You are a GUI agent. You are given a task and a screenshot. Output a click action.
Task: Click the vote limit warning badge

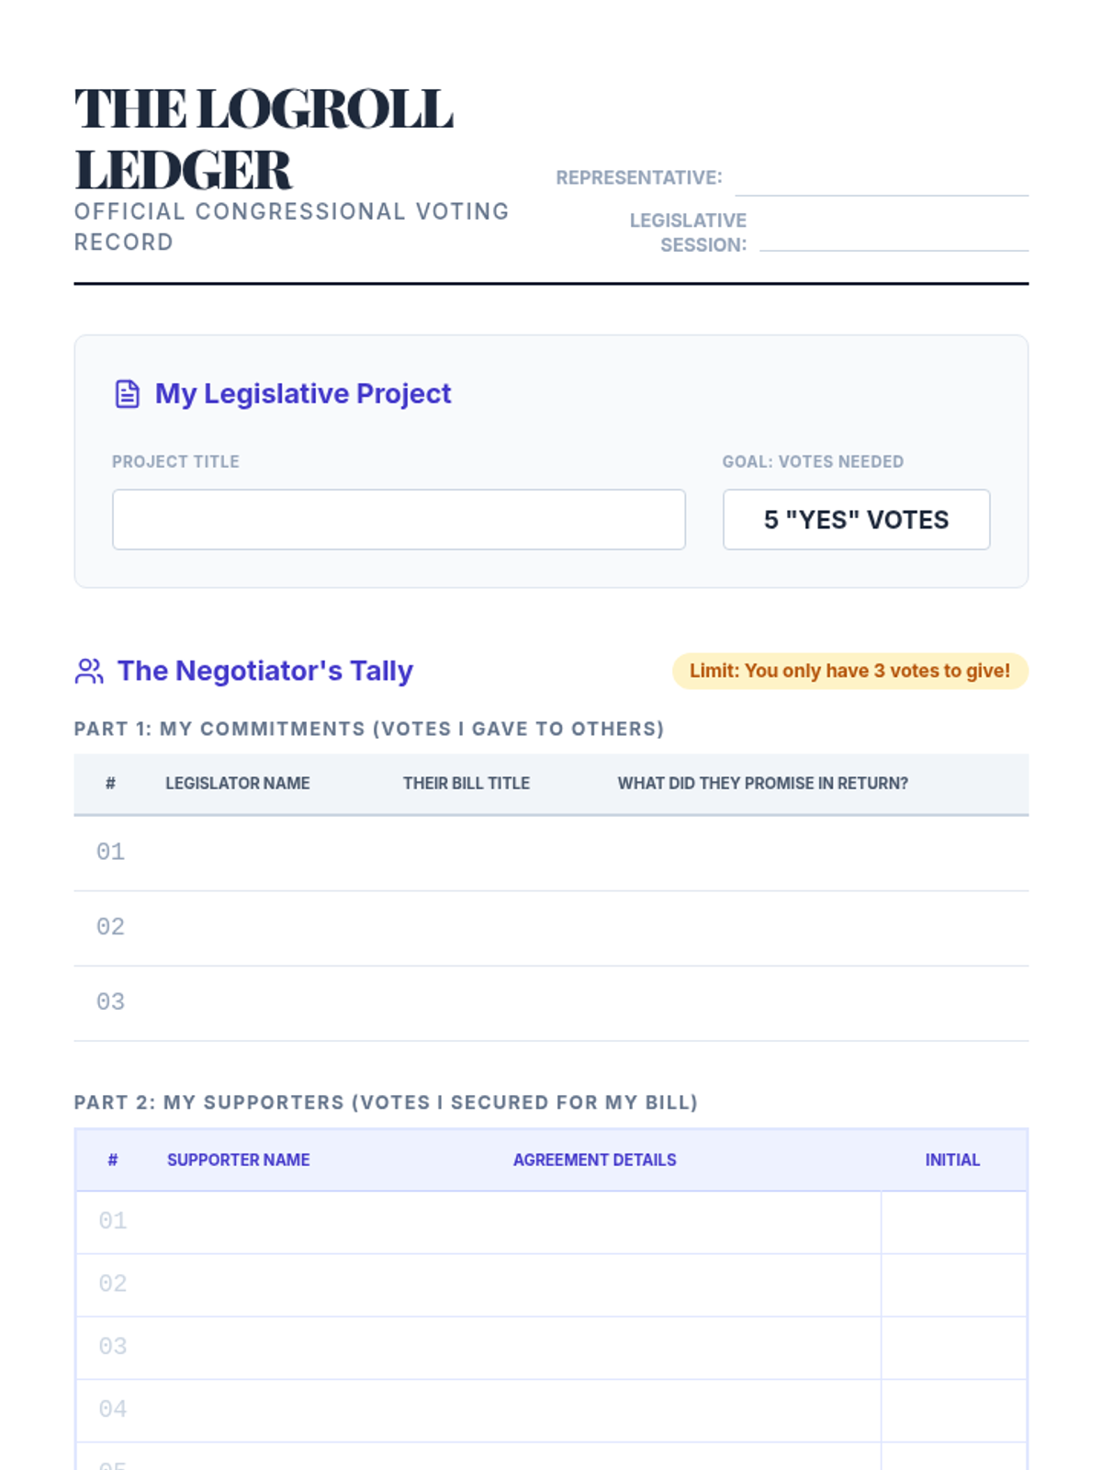pos(850,672)
